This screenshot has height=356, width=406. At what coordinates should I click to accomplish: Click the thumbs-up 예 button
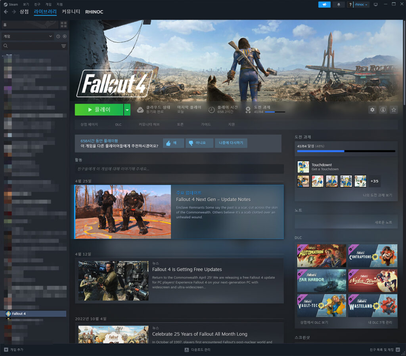tap(173, 143)
